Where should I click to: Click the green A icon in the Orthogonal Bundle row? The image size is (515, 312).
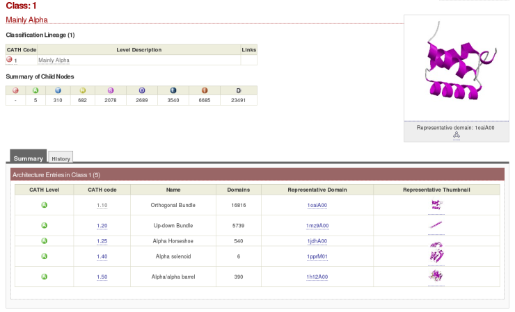44,205
